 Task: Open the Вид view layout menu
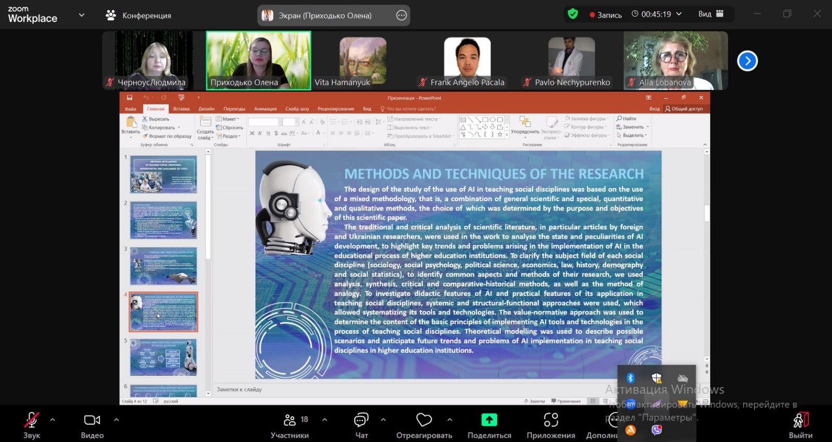pos(711,14)
